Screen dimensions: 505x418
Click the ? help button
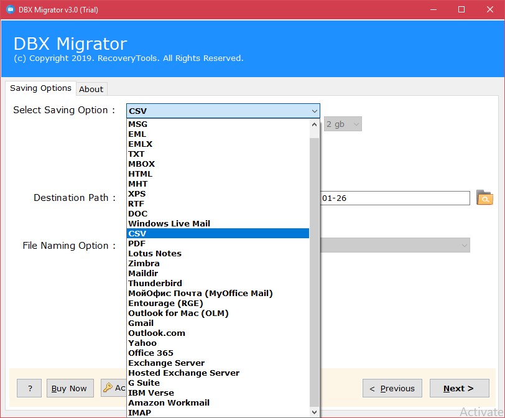click(29, 388)
